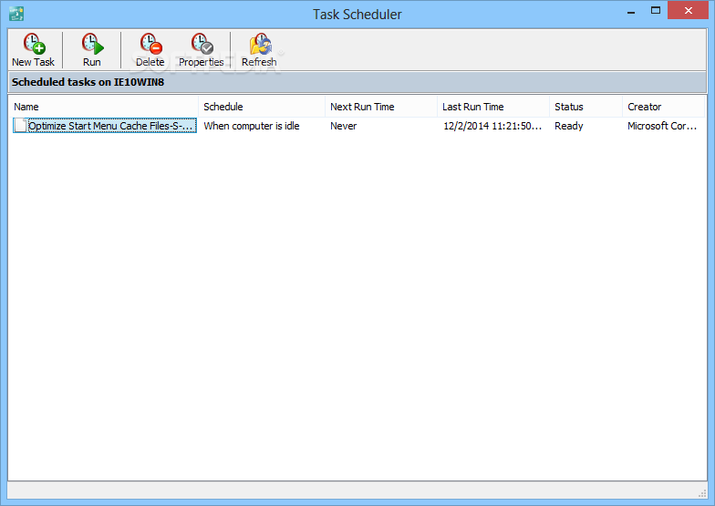Viewport: 715px width, 506px height.
Task: Sort by Status column header
Action: tap(585, 107)
